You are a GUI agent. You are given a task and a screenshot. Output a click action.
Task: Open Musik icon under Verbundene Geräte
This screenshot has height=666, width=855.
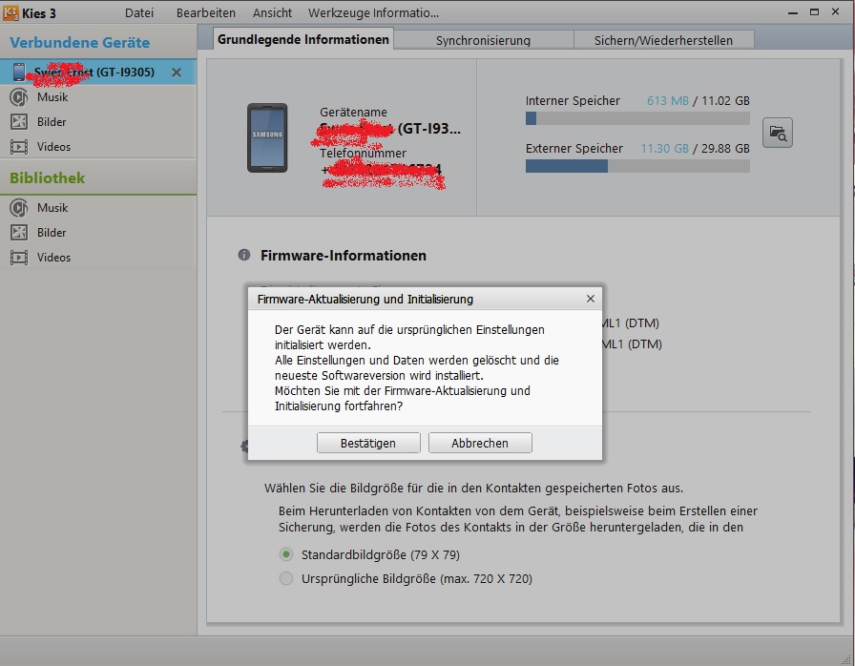point(19,97)
